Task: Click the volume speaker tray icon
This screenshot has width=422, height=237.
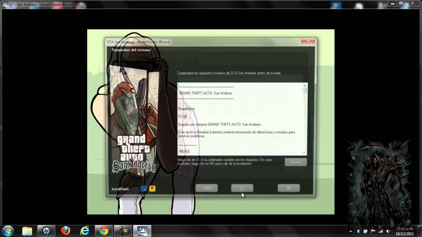Action: pyautogui.click(x=388, y=231)
